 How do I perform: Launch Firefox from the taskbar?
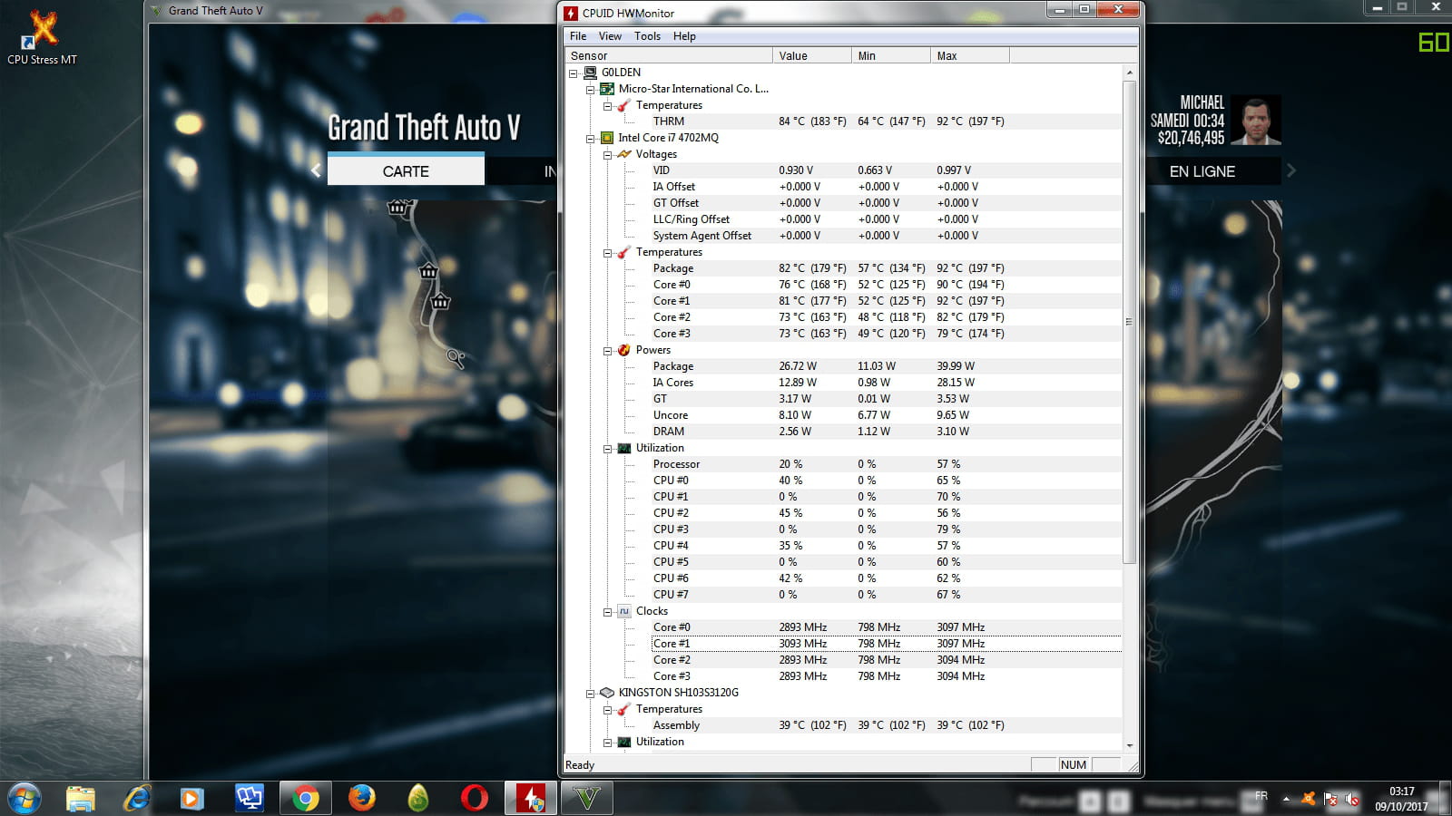(362, 799)
